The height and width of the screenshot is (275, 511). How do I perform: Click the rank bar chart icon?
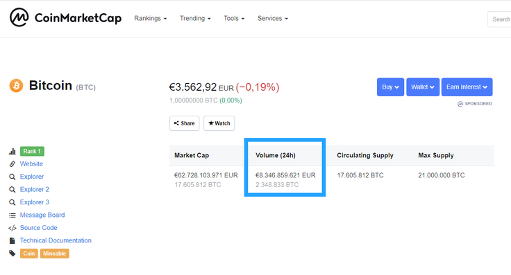[x=12, y=152]
